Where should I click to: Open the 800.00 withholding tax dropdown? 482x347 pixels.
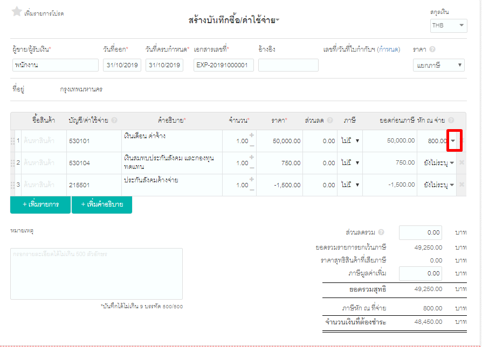(453, 140)
